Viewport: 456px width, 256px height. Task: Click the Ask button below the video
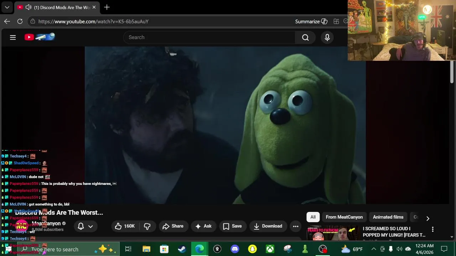[203, 226]
